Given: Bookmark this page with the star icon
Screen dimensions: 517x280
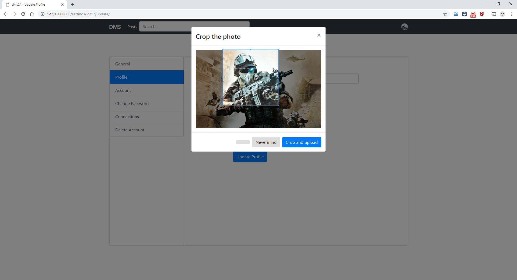Looking at the screenshot, I should 445,14.
